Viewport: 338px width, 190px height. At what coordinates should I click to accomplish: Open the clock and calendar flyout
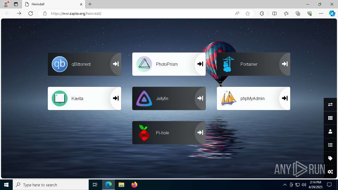click(x=315, y=185)
